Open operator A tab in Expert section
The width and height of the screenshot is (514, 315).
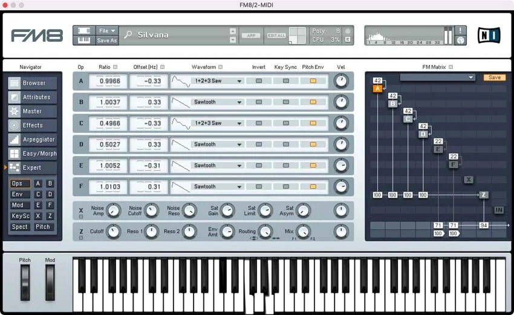[x=38, y=184]
